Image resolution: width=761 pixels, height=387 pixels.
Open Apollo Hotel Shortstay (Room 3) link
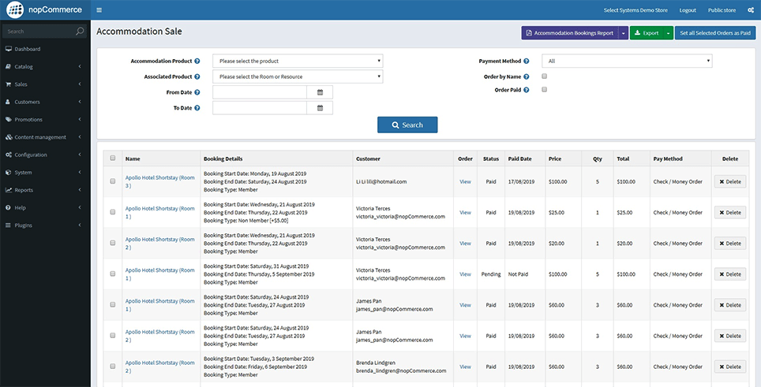point(159,181)
